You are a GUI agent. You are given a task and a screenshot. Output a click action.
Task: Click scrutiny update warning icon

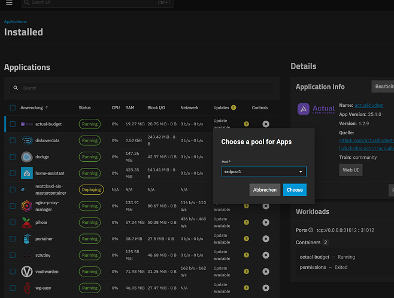246,255
